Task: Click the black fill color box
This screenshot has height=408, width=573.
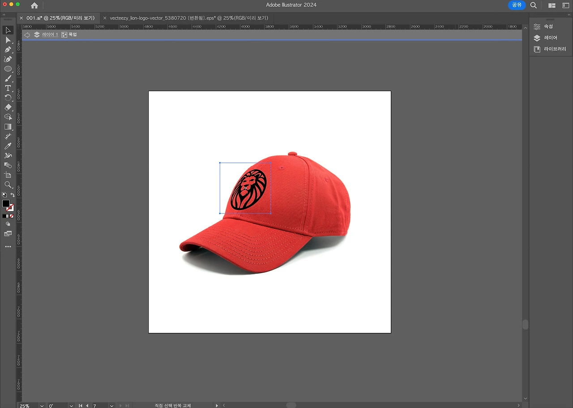Action: pyautogui.click(x=5, y=204)
